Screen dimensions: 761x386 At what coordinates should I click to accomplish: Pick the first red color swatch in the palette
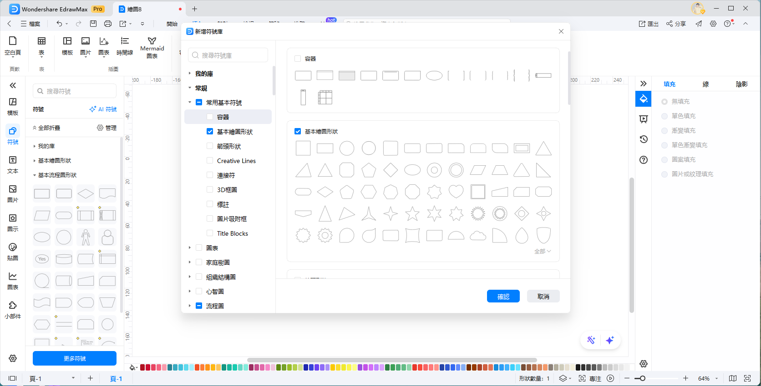[142, 367]
